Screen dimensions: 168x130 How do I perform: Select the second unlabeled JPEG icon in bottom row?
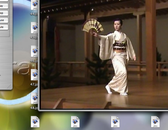75,122
